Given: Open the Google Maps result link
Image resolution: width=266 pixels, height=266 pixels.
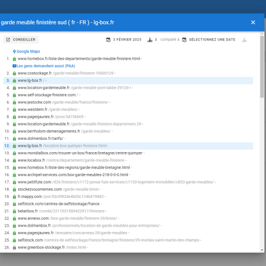Looking at the screenshot, I should (x=28, y=52).
